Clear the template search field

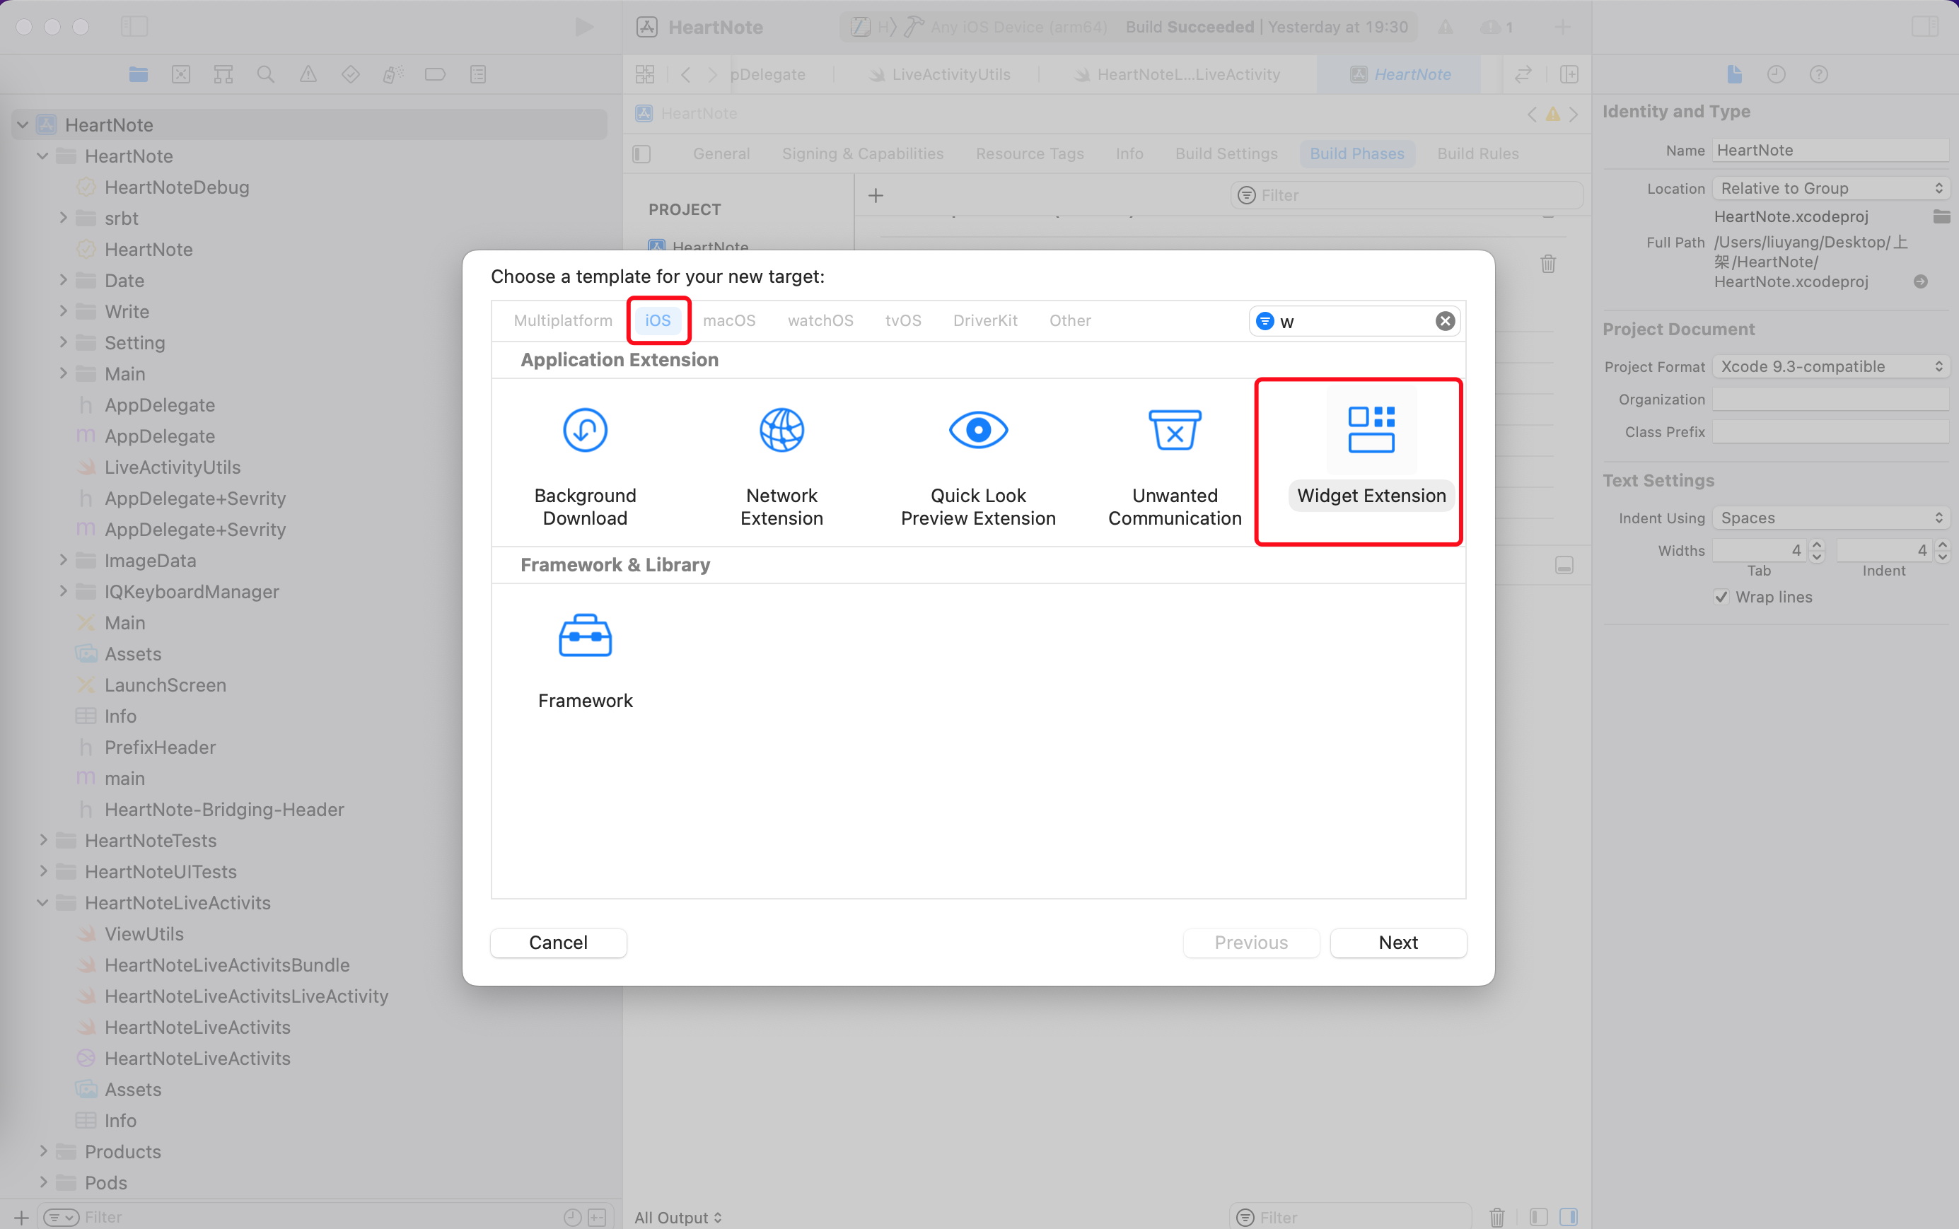coord(1444,321)
